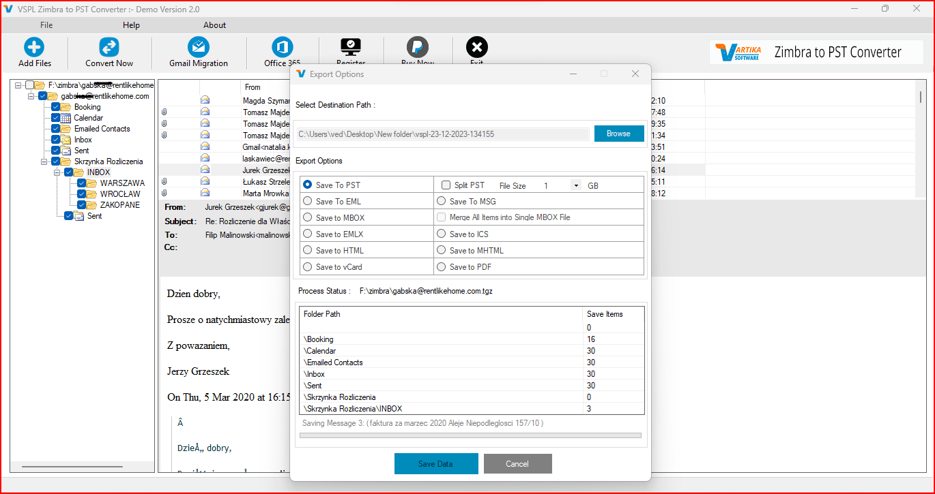Image resolution: width=935 pixels, height=494 pixels.
Task: Click the ZAKOPANE folder icon
Action: [x=91, y=205]
